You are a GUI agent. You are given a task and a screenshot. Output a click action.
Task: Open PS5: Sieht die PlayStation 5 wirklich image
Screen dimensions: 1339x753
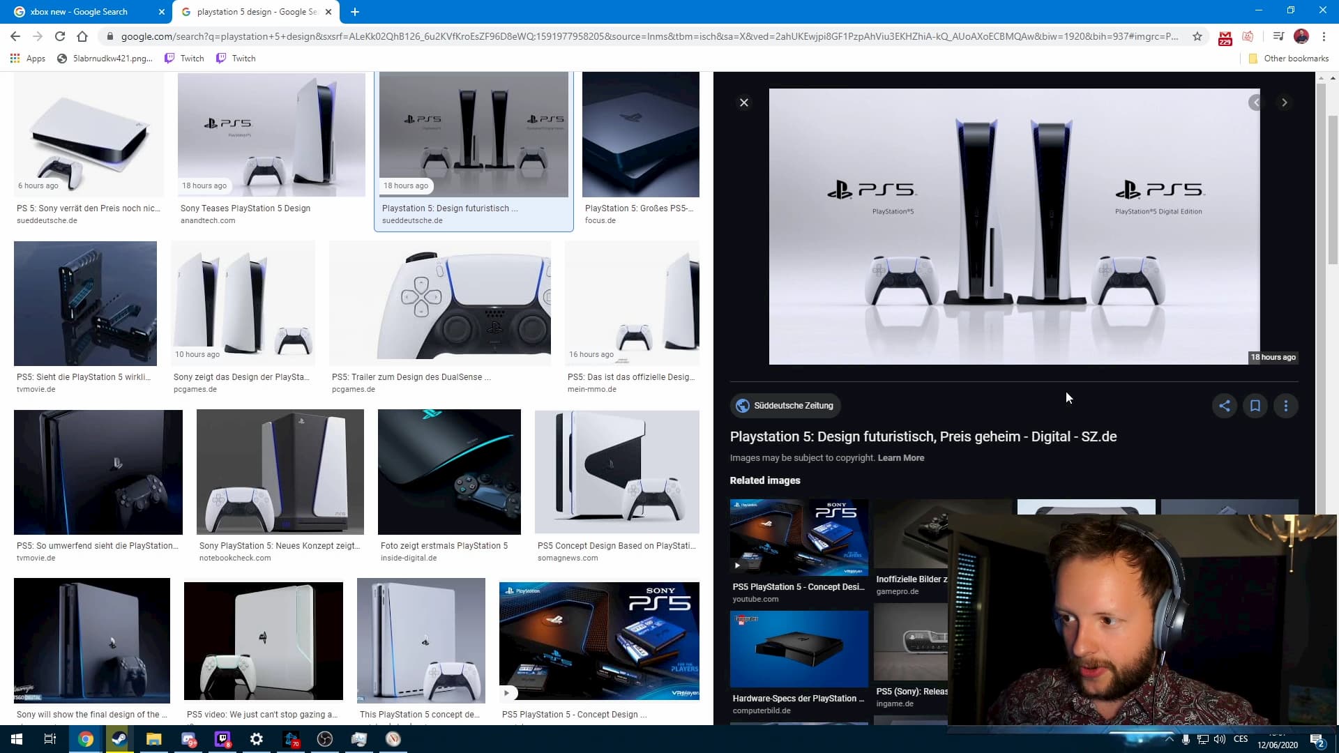[x=85, y=303]
